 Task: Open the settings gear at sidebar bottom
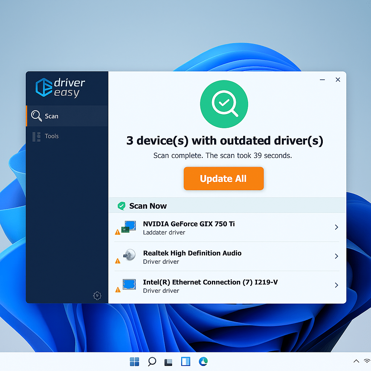point(97,296)
